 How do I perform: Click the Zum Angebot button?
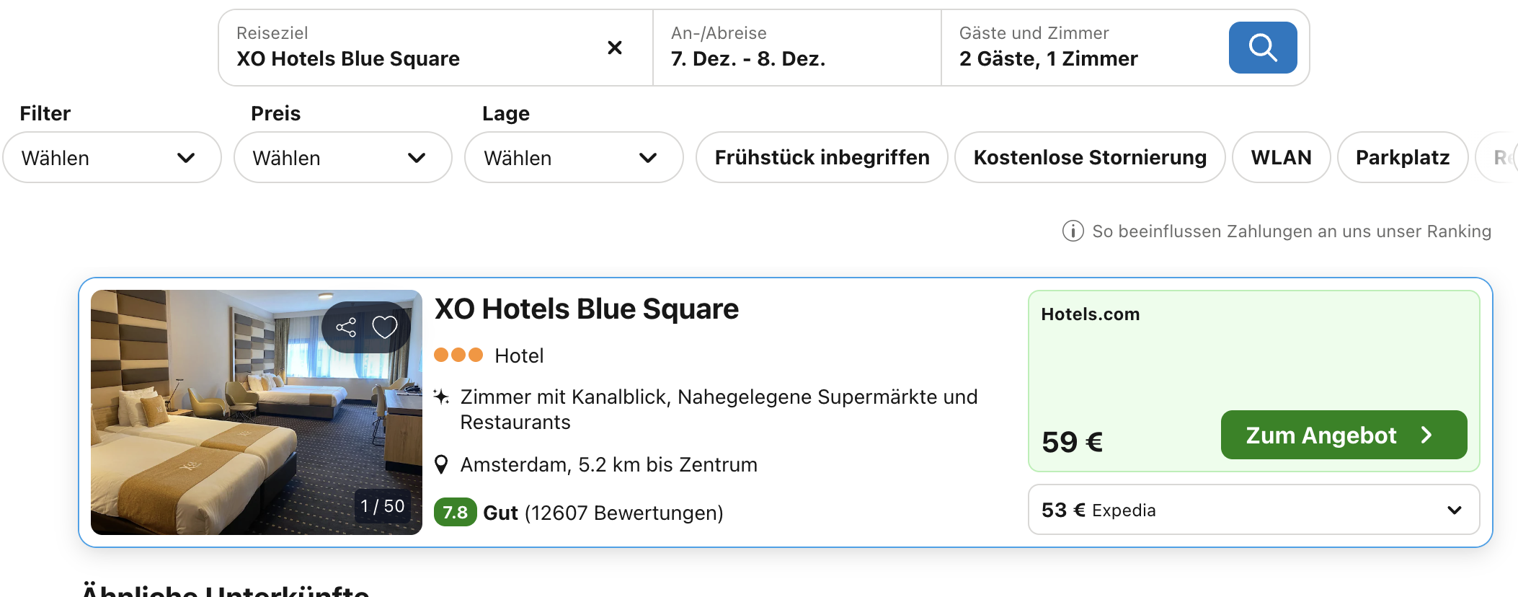1344,435
